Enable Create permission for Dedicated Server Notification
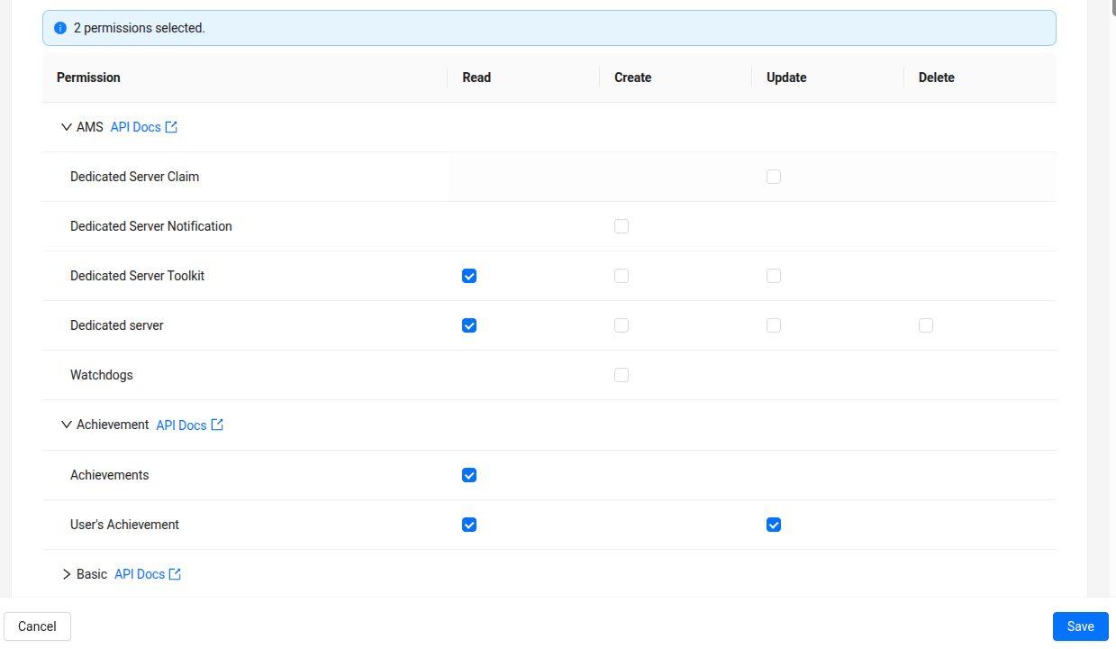This screenshot has width=1116, height=649. point(622,225)
